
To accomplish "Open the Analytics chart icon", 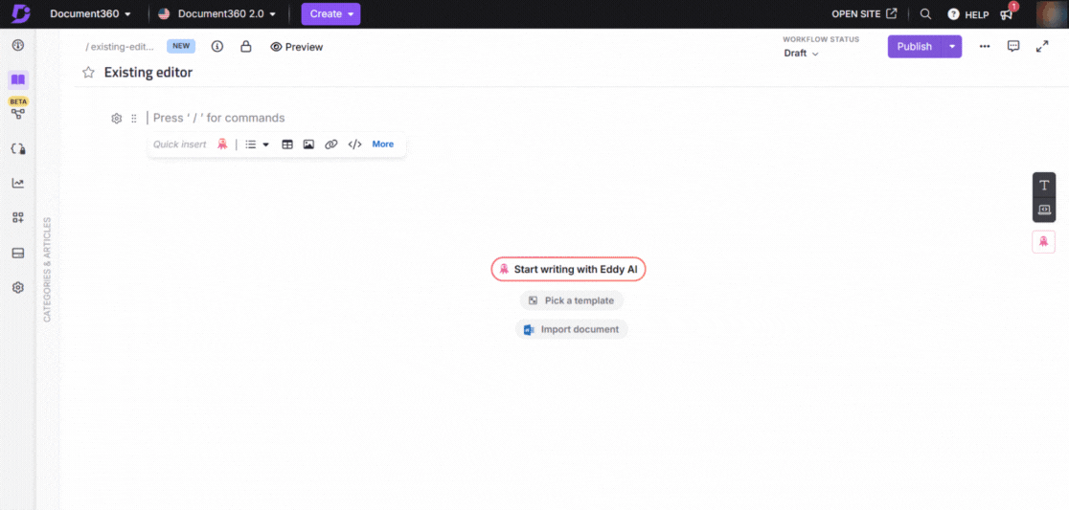I will (18, 183).
